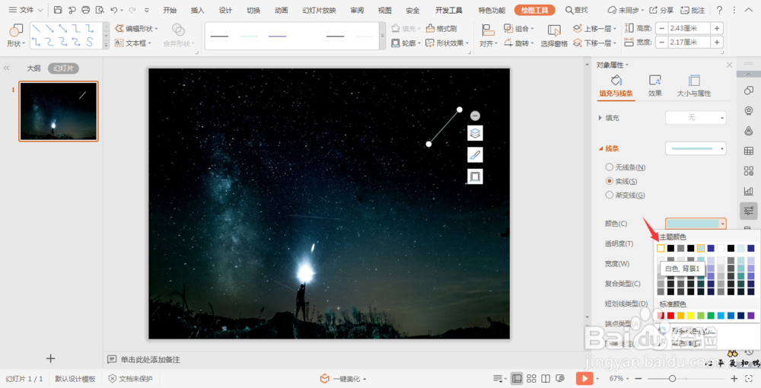Click 下移一层 (Send Backward)
The width and height of the screenshot is (761, 388).
click(594, 43)
